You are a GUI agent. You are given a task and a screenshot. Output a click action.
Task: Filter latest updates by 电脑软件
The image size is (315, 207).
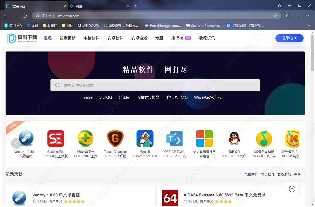click(x=251, y=174)
